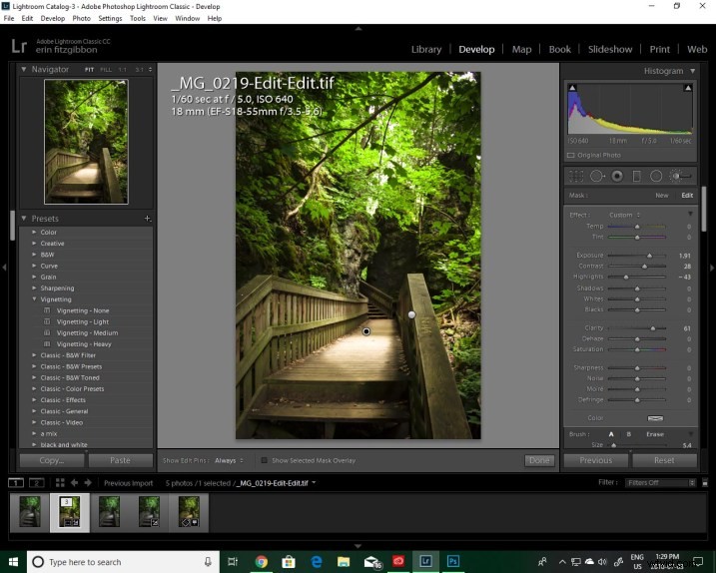Select the Spot Removal tool
The height and width of the screenshot is (573, 716).
pyautogui.click(x=597, y=176)
